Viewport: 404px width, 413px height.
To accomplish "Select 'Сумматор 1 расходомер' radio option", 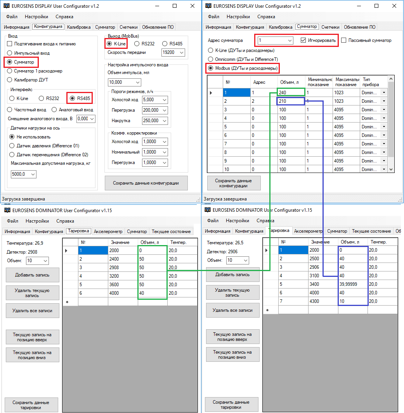I will click(x=9, y=71).
